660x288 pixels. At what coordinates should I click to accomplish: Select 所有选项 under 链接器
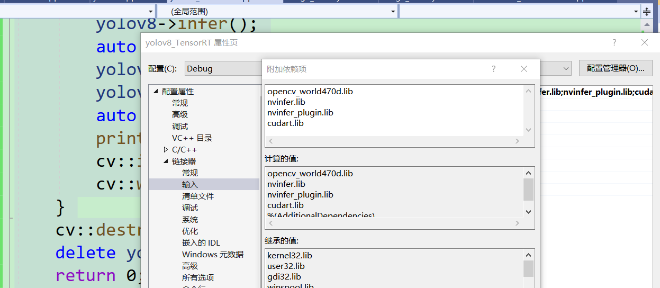(198, 277)
